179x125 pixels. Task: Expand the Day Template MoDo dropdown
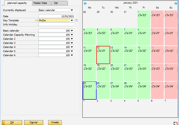tap(72, 20)
